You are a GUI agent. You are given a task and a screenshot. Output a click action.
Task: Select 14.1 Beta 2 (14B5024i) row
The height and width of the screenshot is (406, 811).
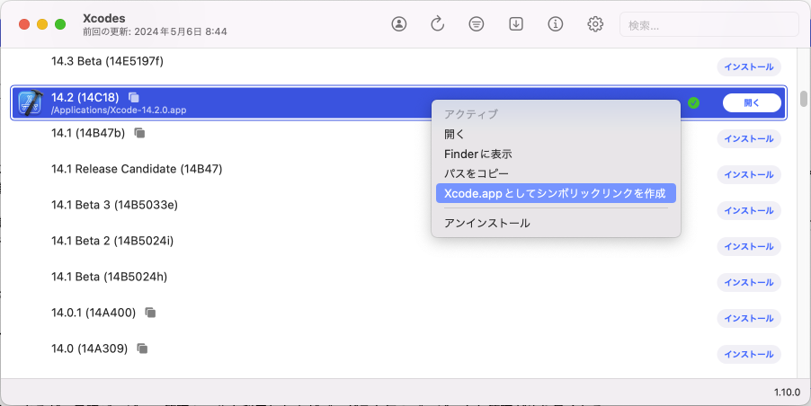112,241
